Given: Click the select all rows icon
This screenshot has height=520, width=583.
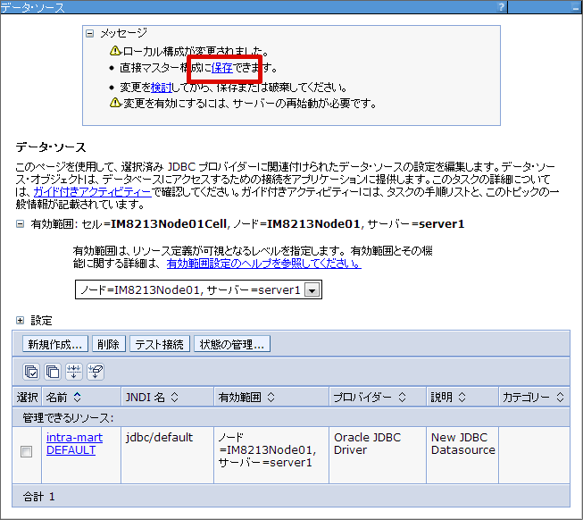Looking at the screenshot, I should (x=31, y=372).
